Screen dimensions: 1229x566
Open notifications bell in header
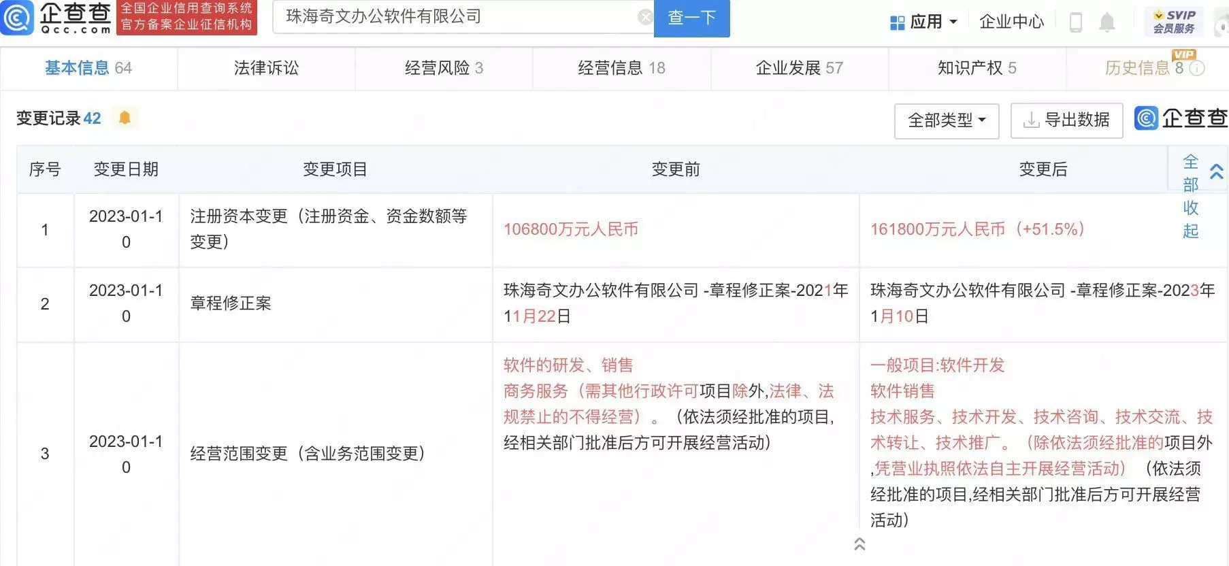tap(1107, 22)
